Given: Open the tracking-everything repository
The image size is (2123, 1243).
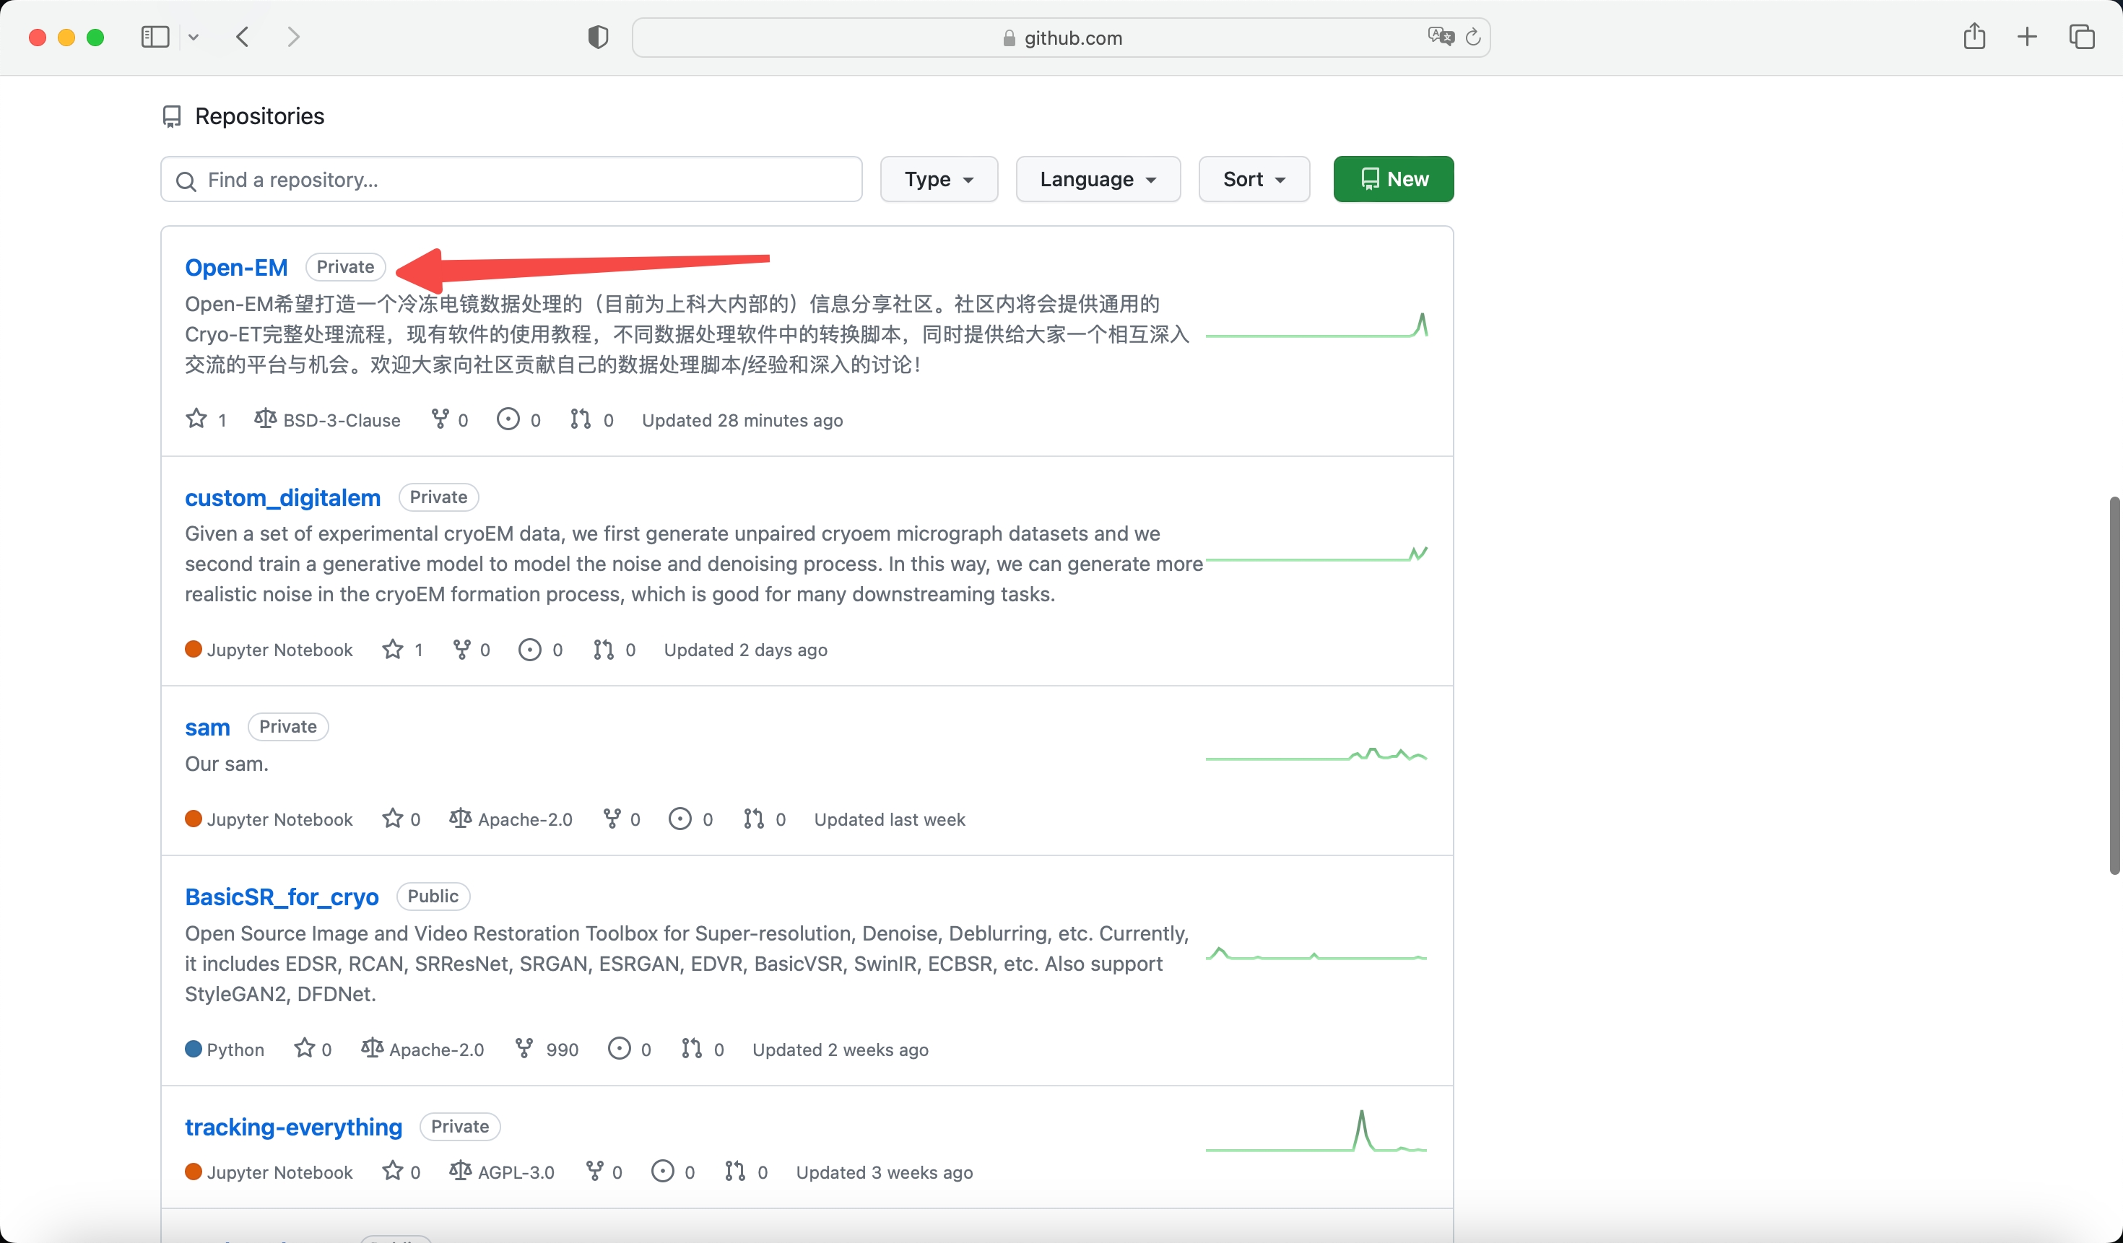Looking at the screenshot, I should click(x=294, y=1127).
